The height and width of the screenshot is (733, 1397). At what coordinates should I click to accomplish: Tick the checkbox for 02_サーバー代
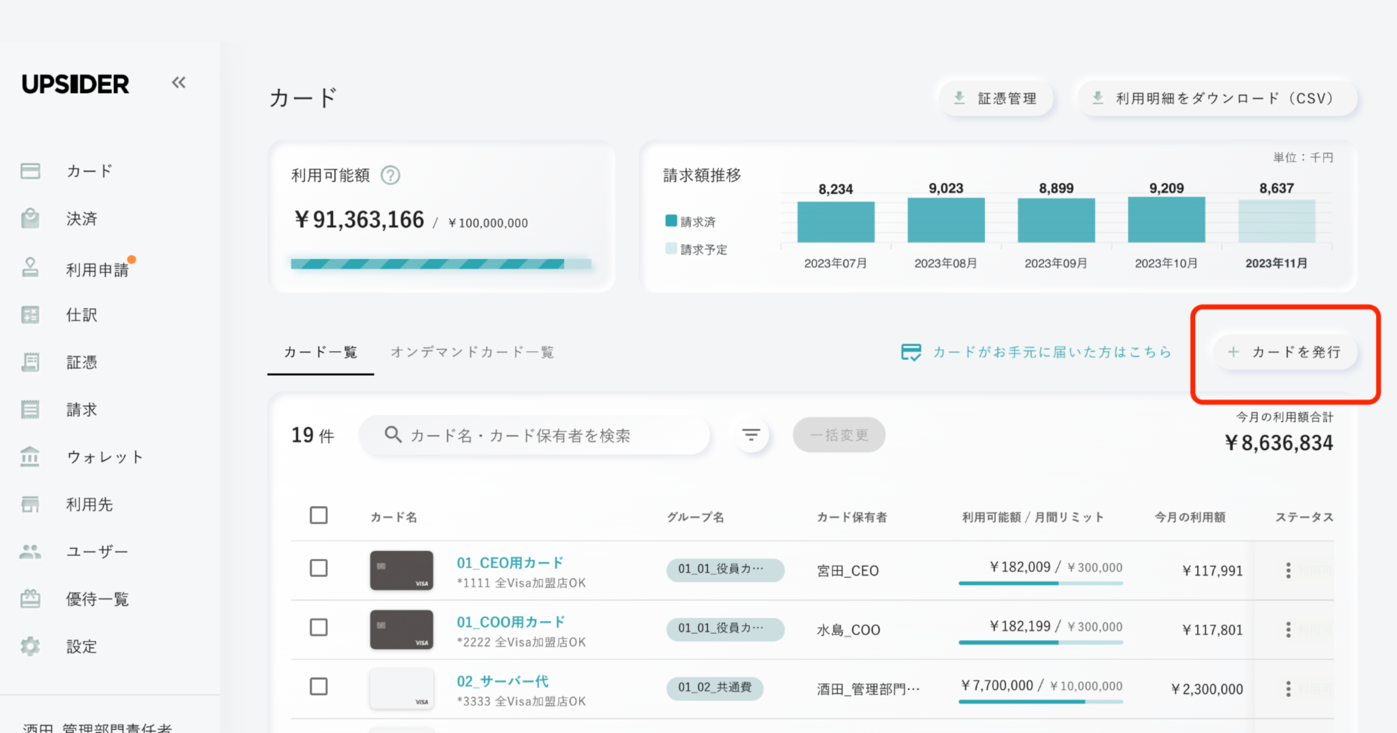(x=319, y=687)
